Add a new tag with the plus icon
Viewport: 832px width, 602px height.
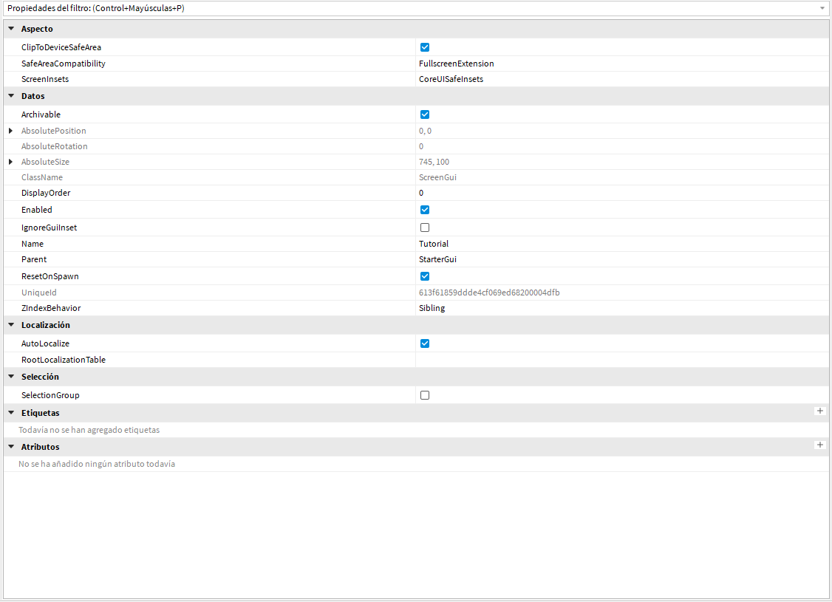click(820, 411)
